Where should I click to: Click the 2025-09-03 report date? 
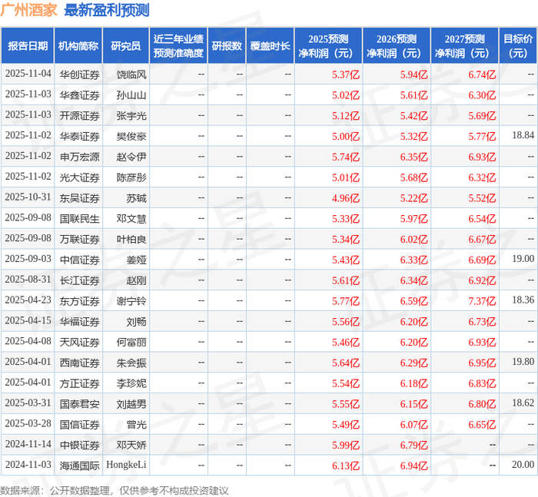[28, 259]
